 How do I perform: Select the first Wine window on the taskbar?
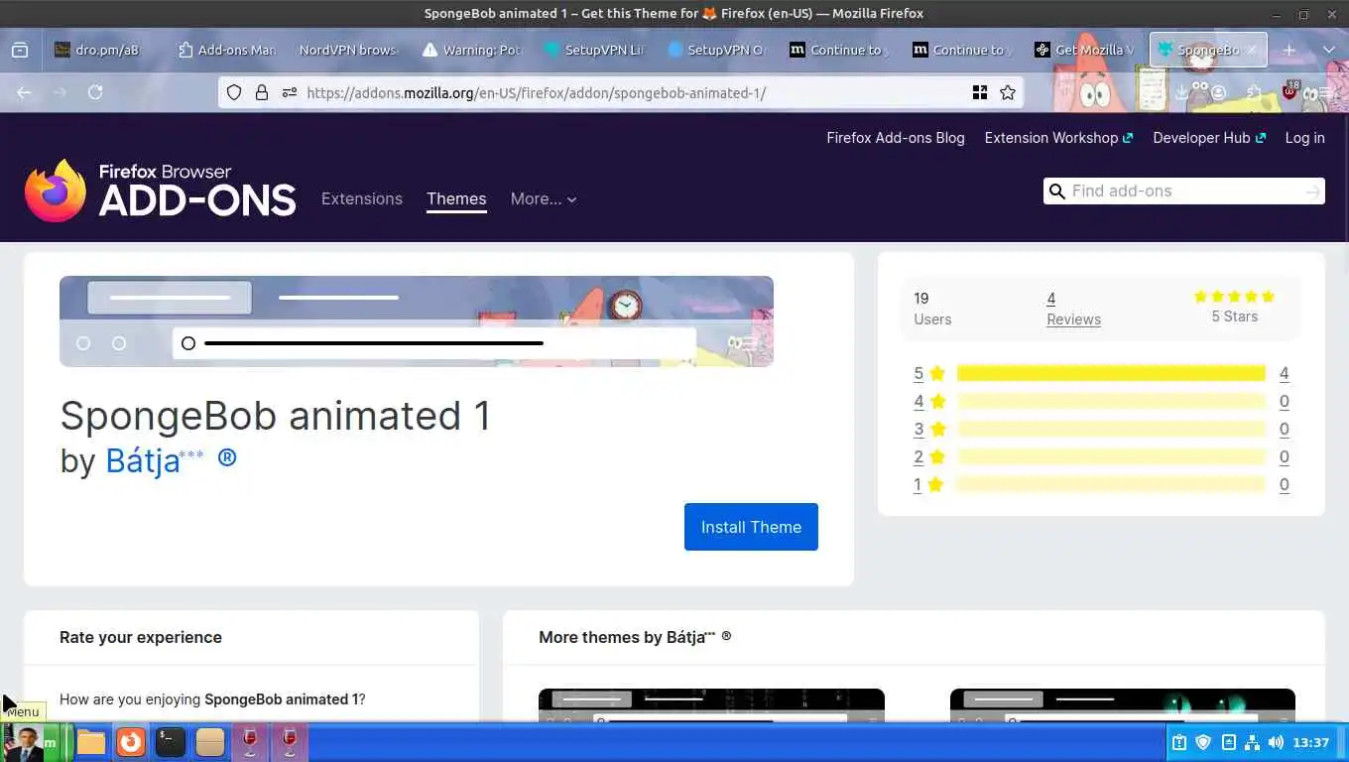pyautogui.click(x=250, y=742)
